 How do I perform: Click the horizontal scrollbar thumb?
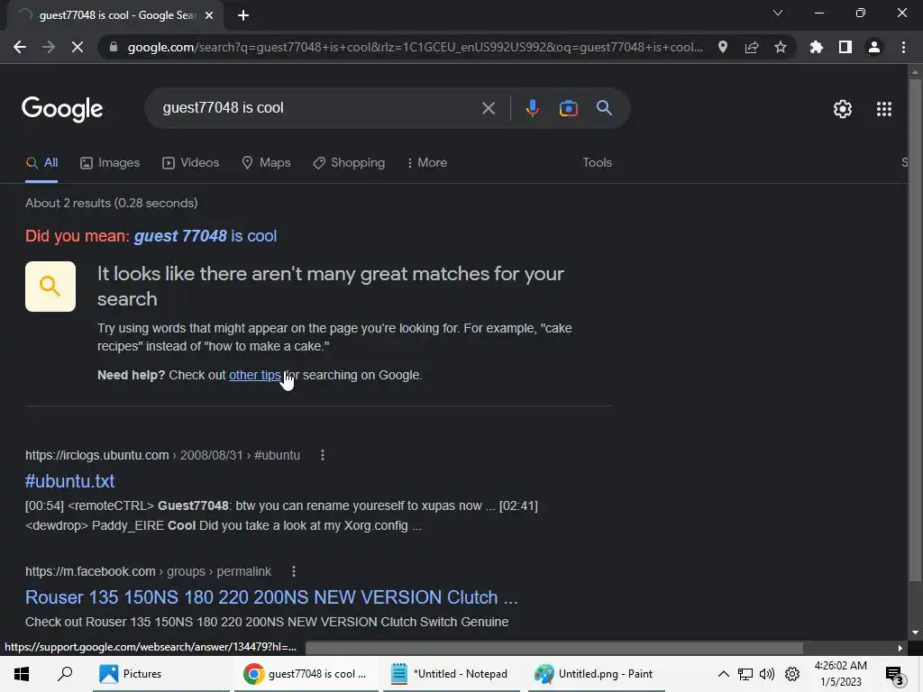pos(554,648)
